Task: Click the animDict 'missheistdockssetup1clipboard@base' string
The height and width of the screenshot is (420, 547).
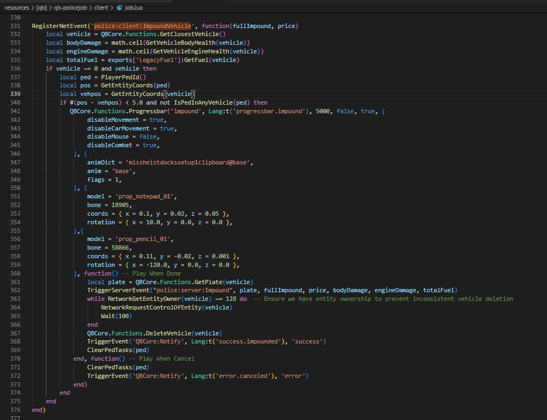Action: [190, 162]
